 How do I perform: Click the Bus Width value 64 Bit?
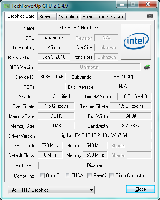click(131, 116)
